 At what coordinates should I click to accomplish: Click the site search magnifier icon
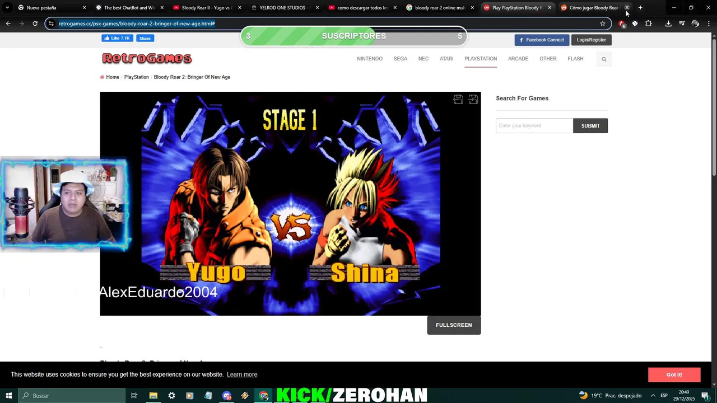(x=604, y=59)
